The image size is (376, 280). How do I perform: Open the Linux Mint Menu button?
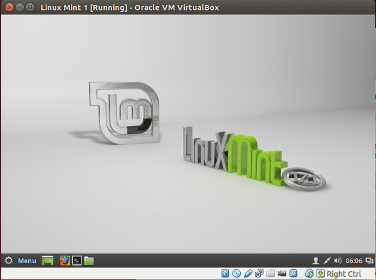(x=20, y=261)
